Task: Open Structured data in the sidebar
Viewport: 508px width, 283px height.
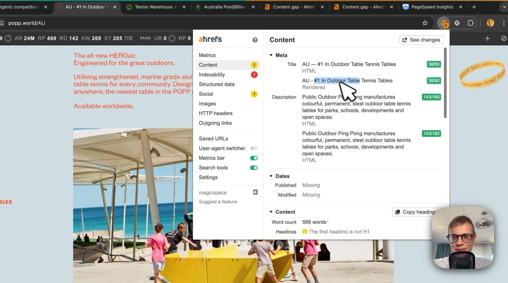Action: [x=217, y=84]
